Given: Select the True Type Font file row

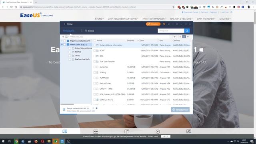Looking at the screenshot, I should pyautogui.click(x=142, y=62).
